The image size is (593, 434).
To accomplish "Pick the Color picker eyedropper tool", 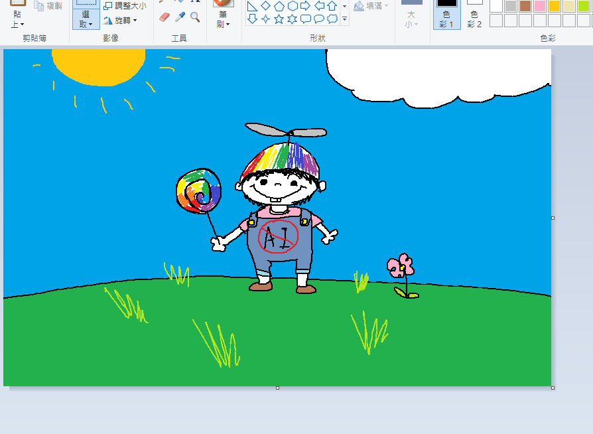I will (180, 17).
